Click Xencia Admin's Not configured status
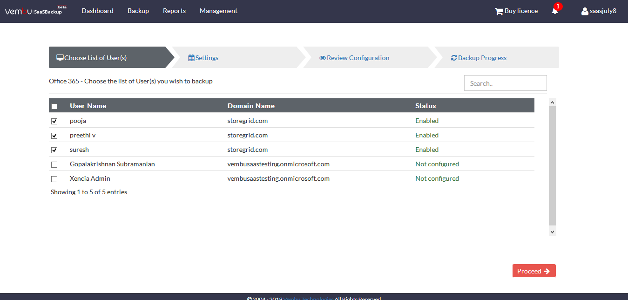This screenshot has width=628, height=300. pyautogui.click(x=437, y=178)
